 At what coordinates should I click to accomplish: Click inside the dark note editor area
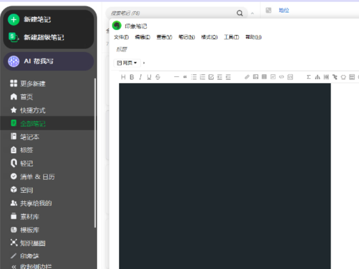225,176
